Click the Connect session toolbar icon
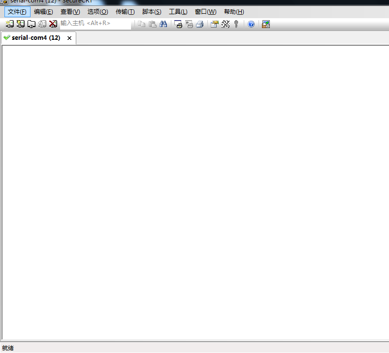Screen dimensions: 389x353 (10, 24)
